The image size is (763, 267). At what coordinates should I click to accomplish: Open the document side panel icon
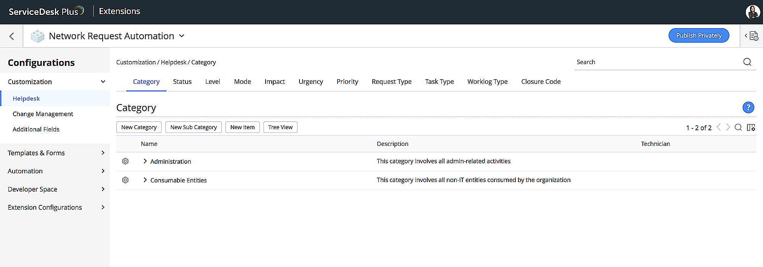[x=752, y=36]
